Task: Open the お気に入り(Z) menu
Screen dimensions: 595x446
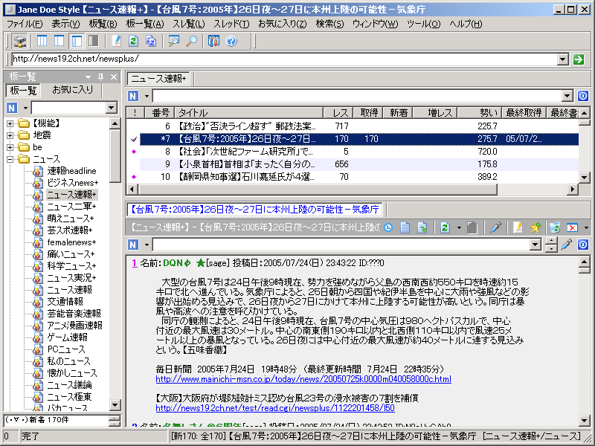Action: [x=283, y=24]
